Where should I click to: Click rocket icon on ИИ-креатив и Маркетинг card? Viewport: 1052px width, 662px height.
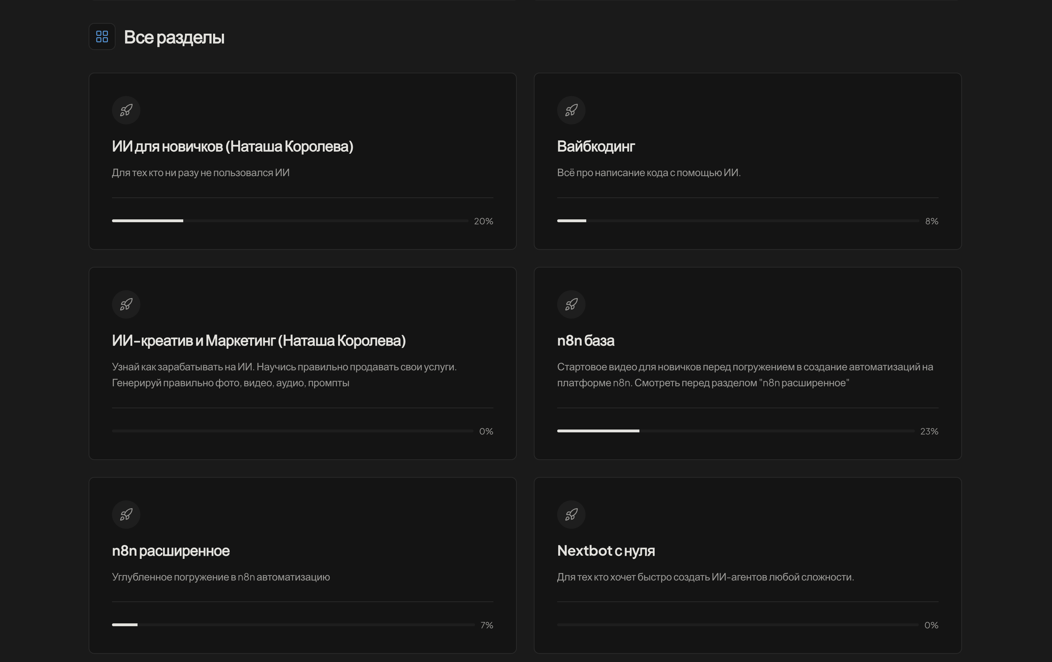point(126,304)
